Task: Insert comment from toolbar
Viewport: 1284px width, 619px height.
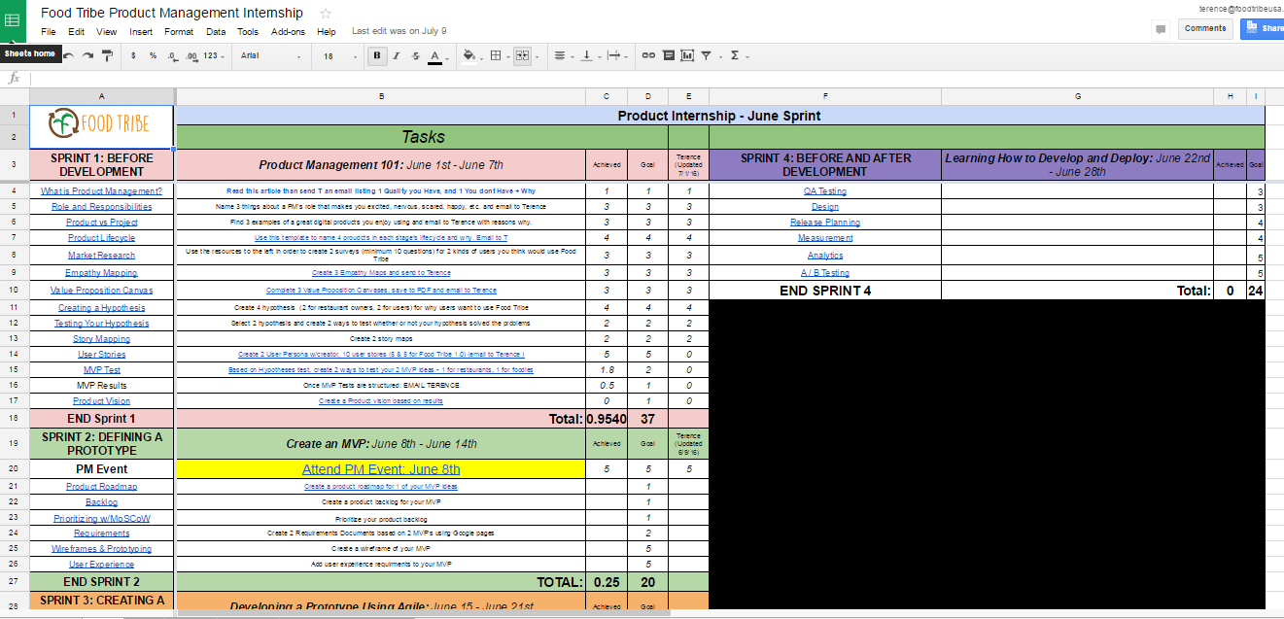Action: pos(668,56)
